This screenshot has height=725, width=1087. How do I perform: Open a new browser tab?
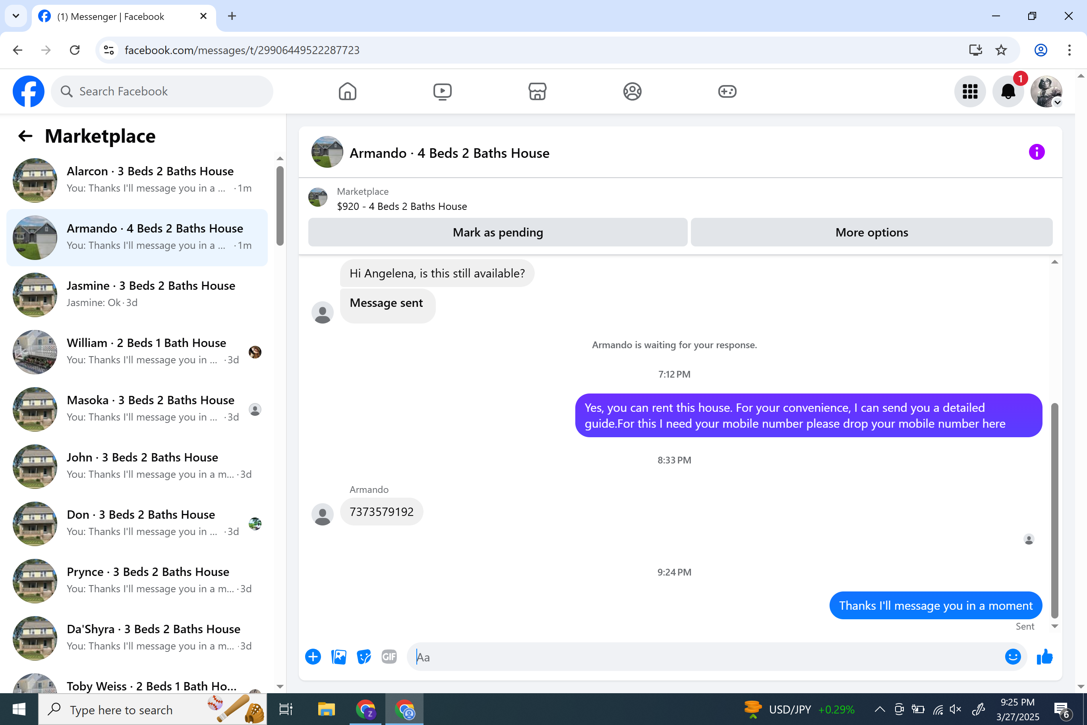click(x=232, y=16)
